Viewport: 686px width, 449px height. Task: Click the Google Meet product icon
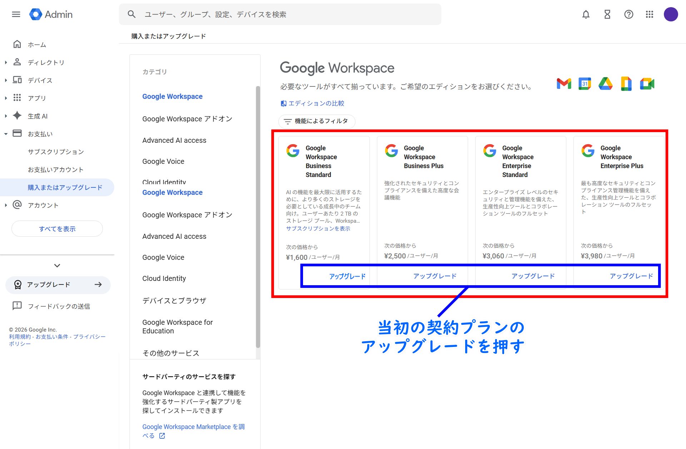[x=647, y=84]
